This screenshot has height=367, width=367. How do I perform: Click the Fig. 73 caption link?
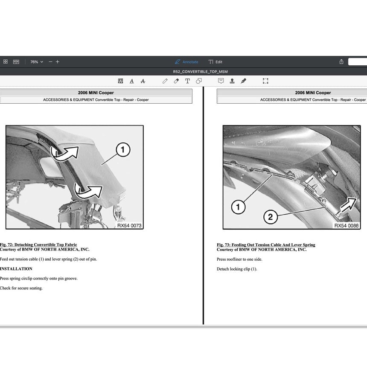click(x=266, y=245)
